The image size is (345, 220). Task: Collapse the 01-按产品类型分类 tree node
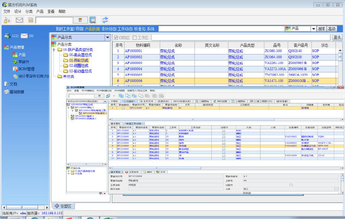point(54,50)
